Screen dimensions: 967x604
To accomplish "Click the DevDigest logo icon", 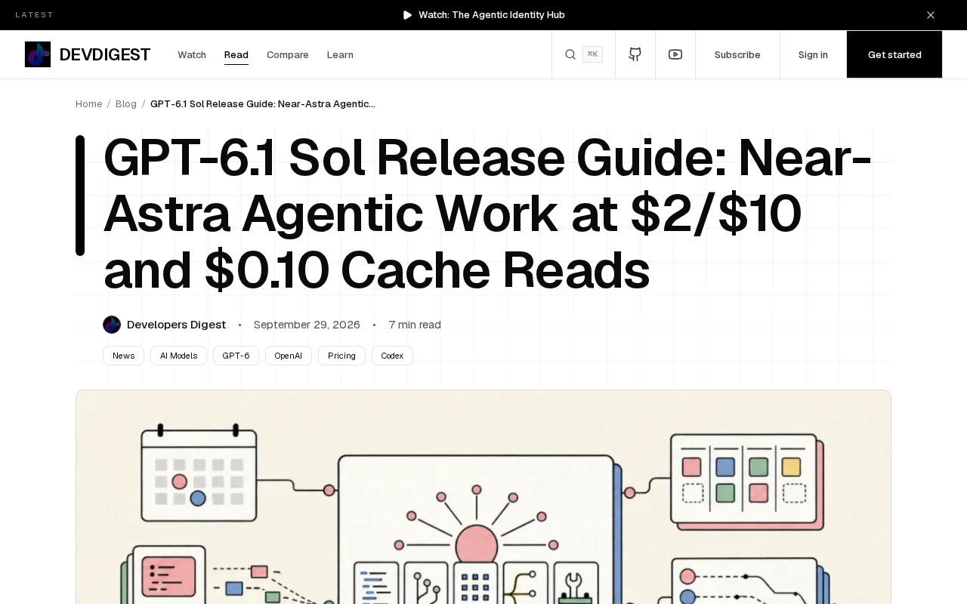I will tap(38, 54).
